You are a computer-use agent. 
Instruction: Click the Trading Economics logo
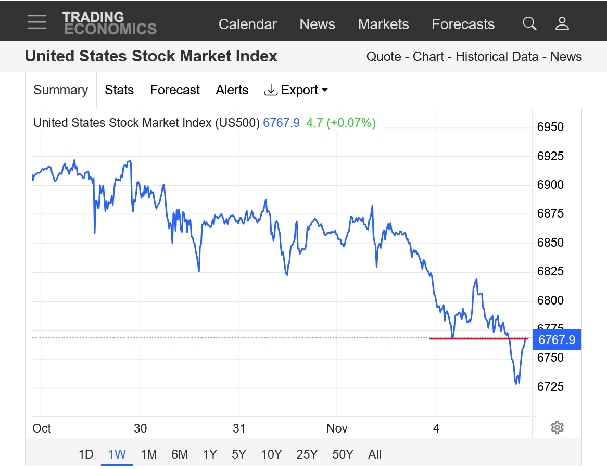pyautogui.click(x=109, y=23)
